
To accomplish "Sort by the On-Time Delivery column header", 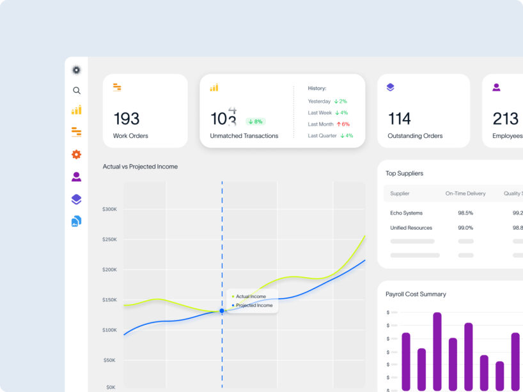I will click(465, 193).
